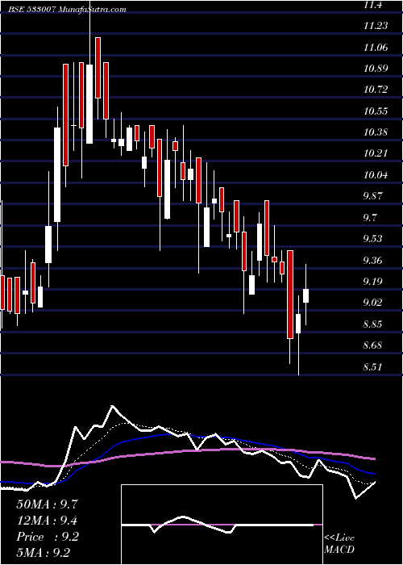Click the 10.89 price axis label

376,68
